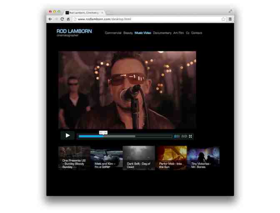Go to browser home page

(x=68, y=19)
